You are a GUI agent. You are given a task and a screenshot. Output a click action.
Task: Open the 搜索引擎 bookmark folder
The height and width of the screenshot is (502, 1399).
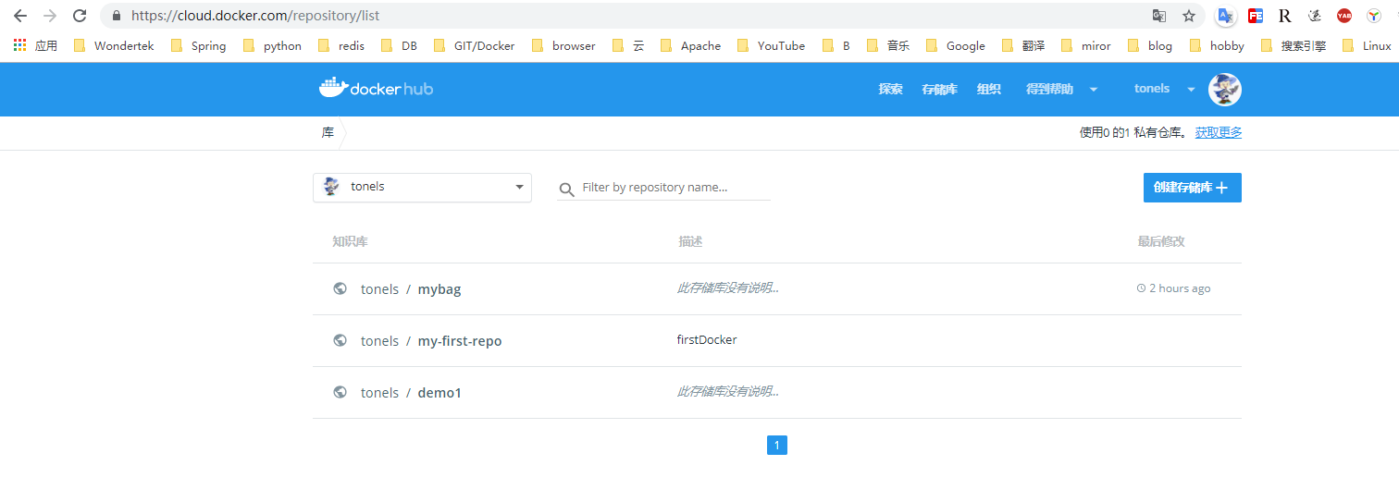(1293, 45)
